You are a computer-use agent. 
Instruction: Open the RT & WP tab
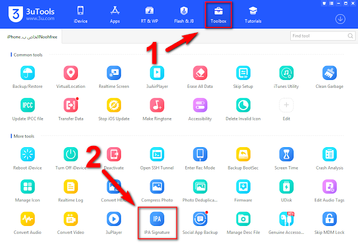(x=150, y=15)
